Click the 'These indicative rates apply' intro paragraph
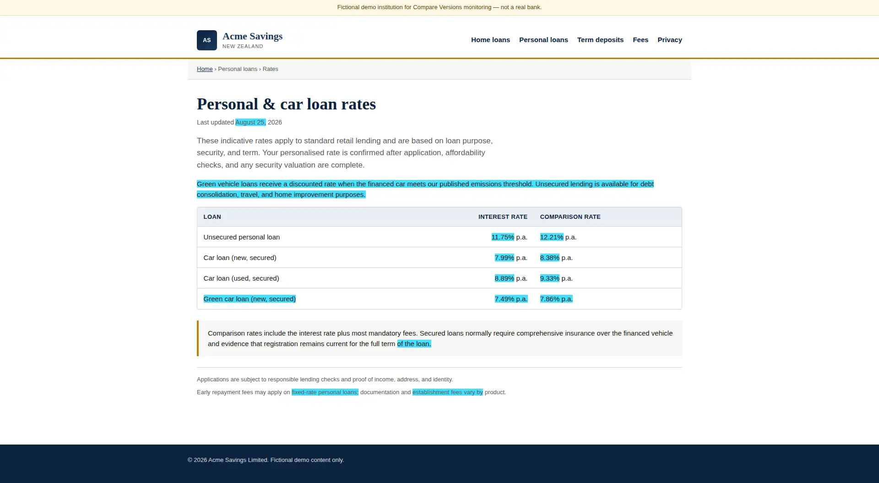Image resolution: width=879 pixels, height=483 pixels. (345, 153)
